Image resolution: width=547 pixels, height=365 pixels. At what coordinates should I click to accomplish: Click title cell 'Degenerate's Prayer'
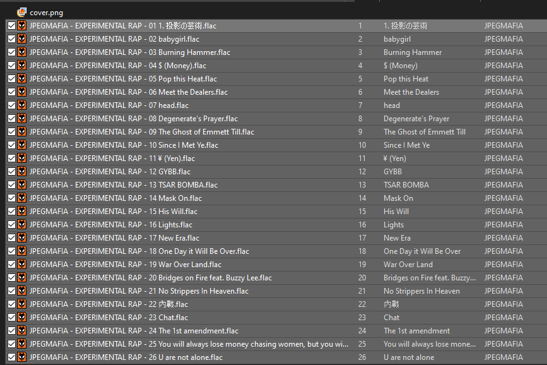416,119
